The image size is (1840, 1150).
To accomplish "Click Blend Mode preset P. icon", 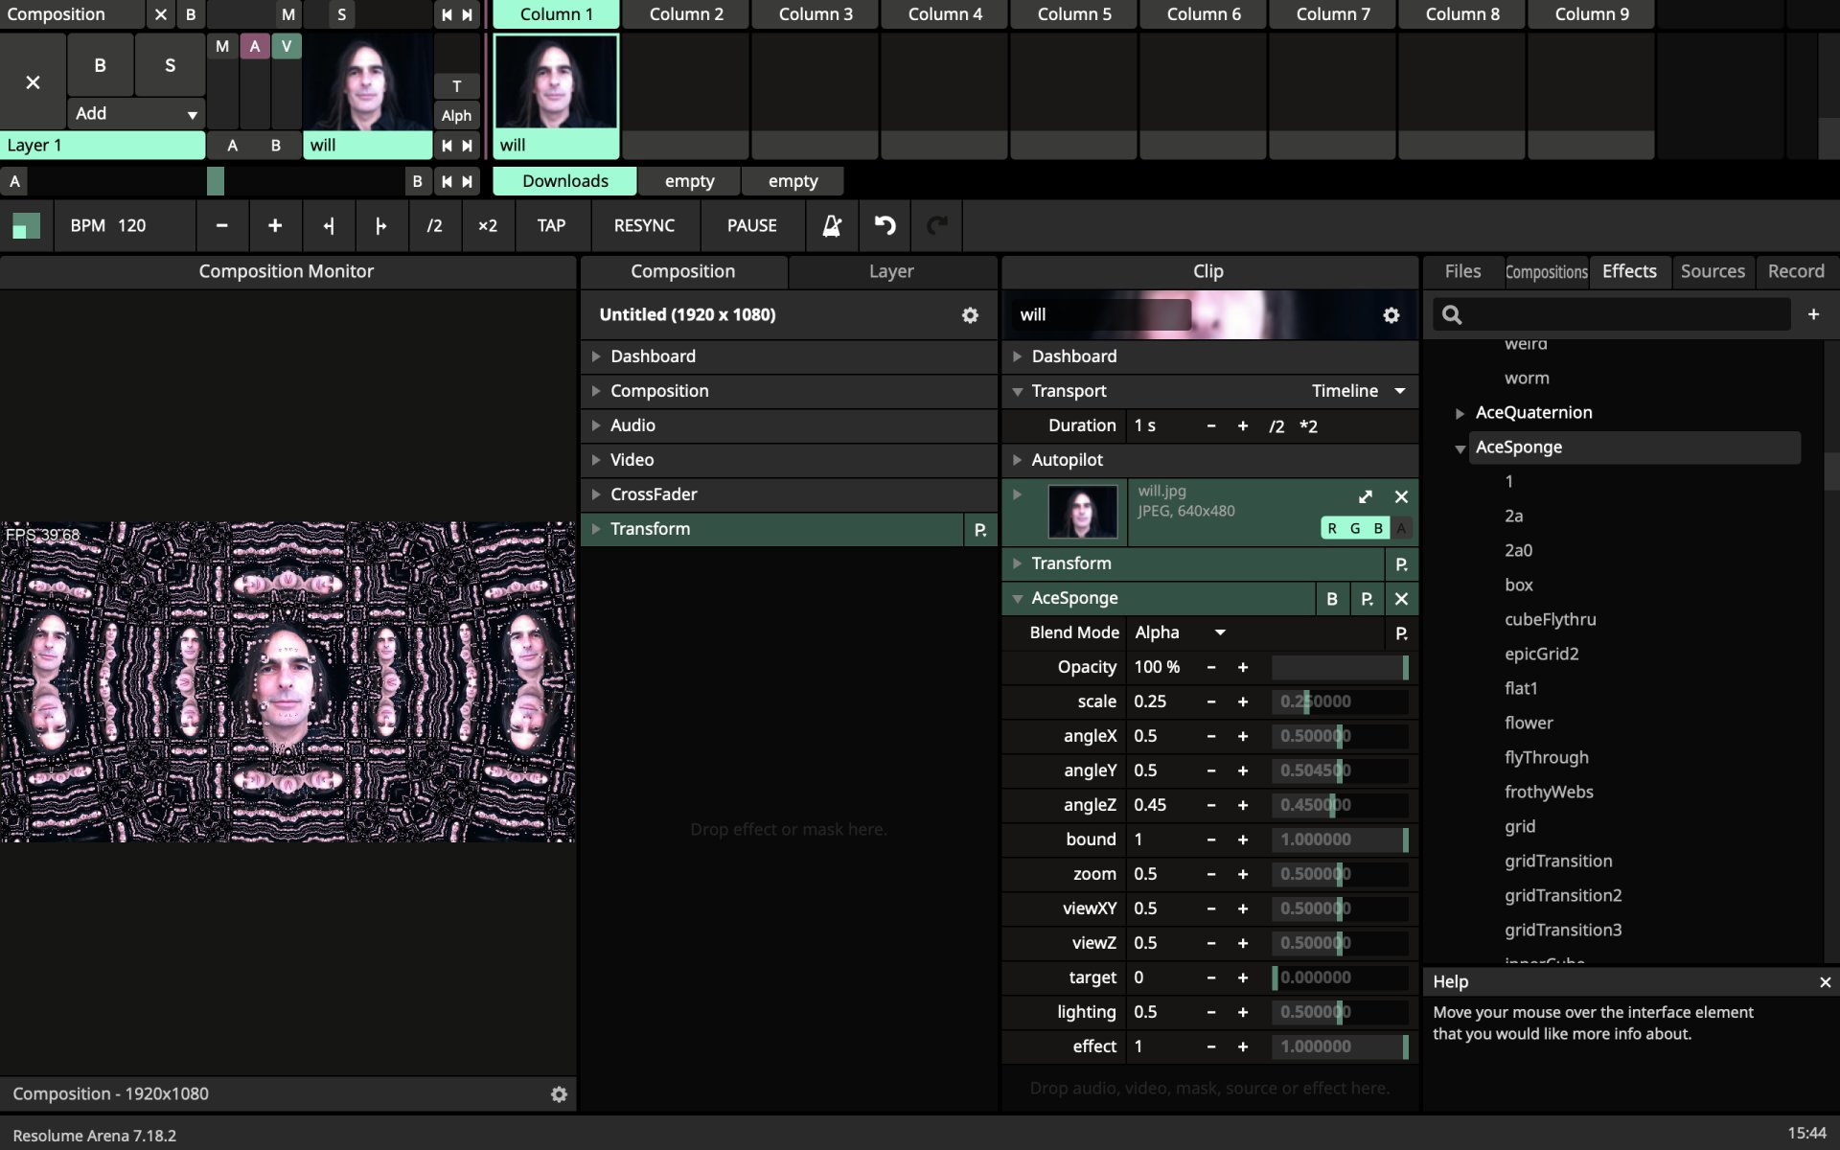I will [x=1401, y=633].
